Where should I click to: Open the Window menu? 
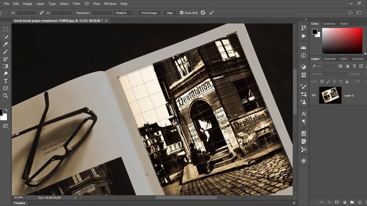(110, 4)
